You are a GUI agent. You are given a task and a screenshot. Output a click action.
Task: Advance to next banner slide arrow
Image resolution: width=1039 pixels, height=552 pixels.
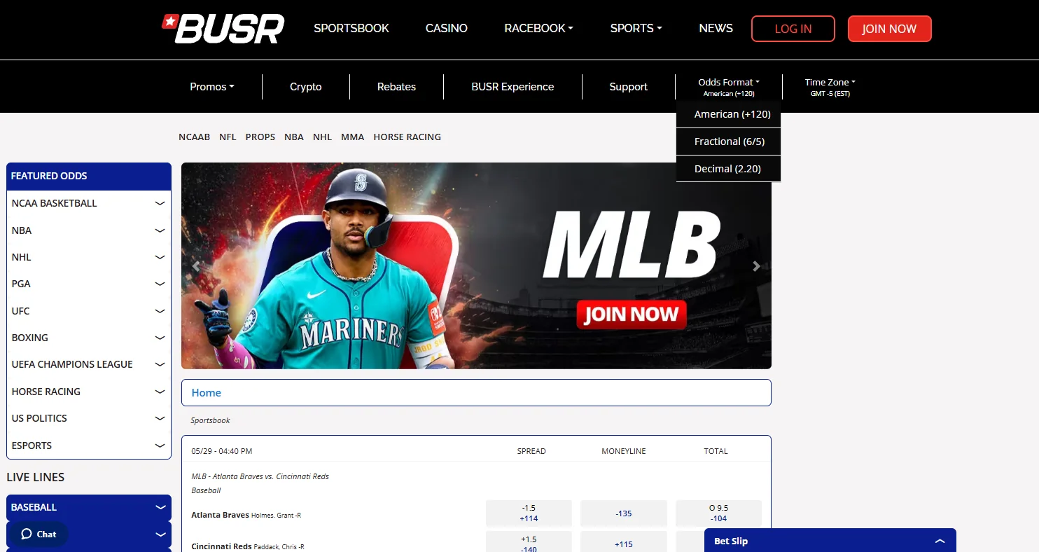click(x=756, y=266)
